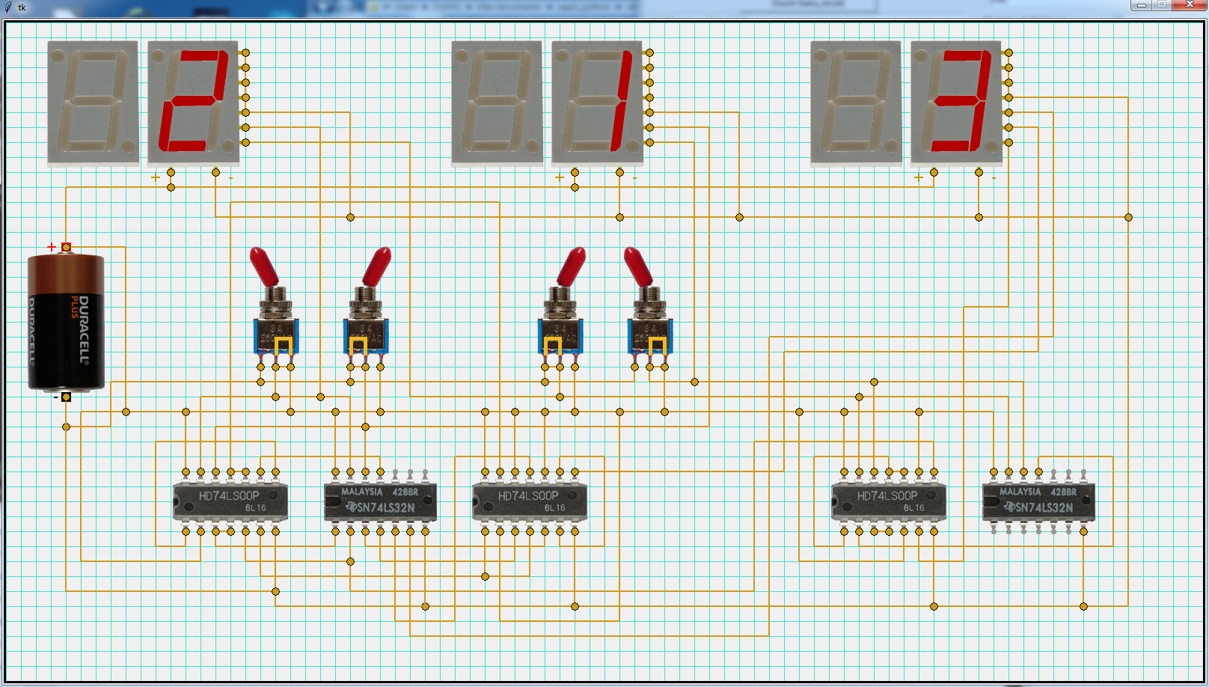Image resolution: width=1209 pixels, height=687 pixels.
Task: Click the battery's negative terminal node
Action: pos(66,397)
